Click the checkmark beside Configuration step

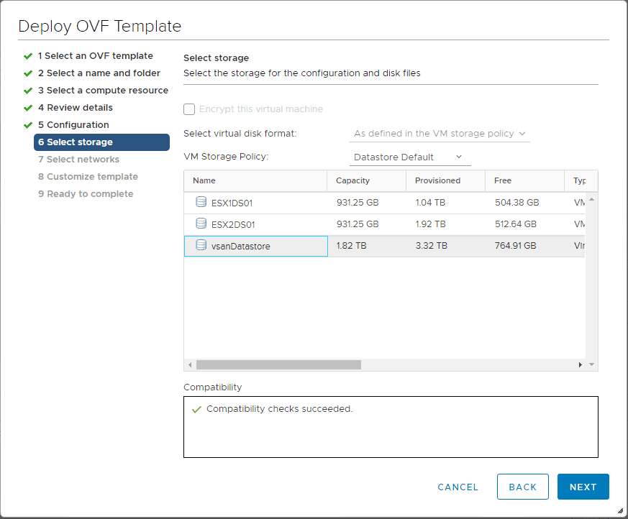[29, 124]
